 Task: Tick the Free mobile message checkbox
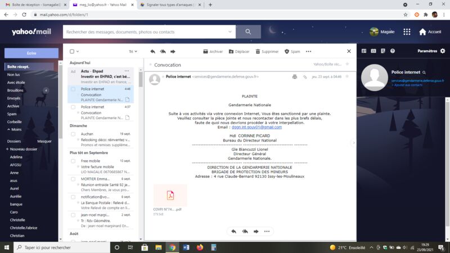(x=73, y=161)
